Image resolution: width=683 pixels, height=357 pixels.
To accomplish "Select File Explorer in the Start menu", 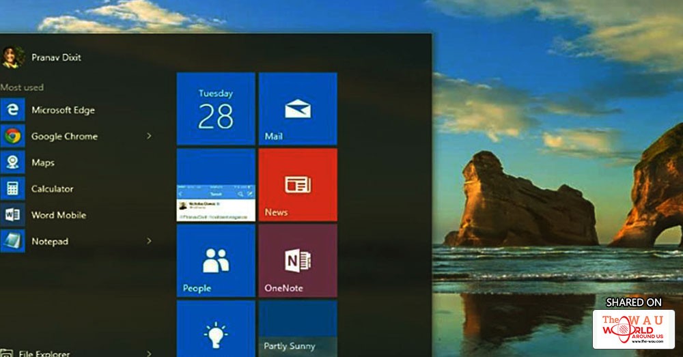I will (43, 353).
